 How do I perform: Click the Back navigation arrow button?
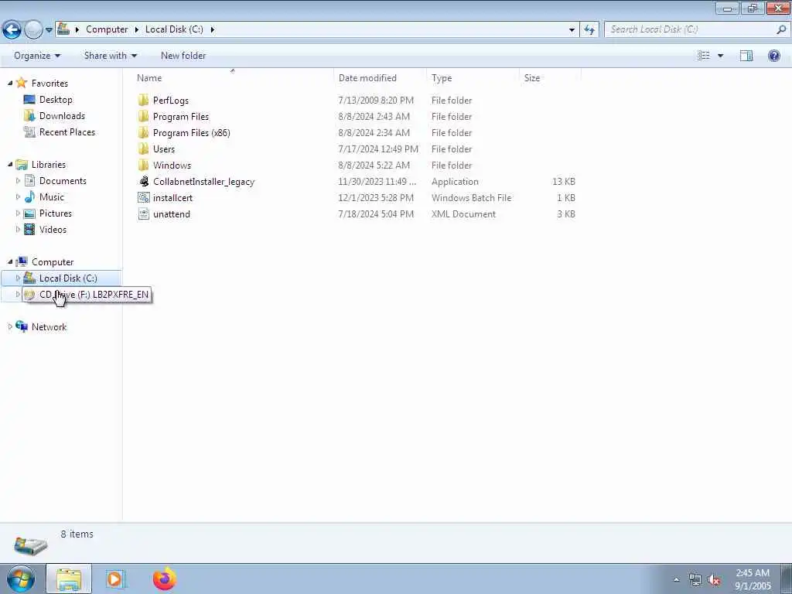(x=12, y=30)
